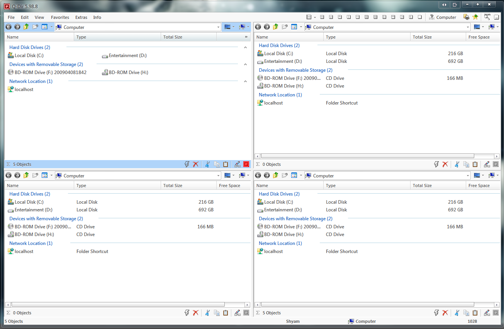Open the File menu
The image size is (504, 329).
click(11, 17)
